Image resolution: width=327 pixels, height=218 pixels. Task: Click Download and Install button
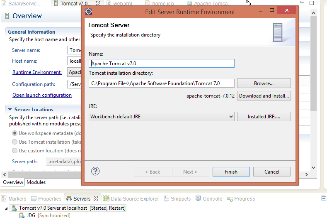(264, 96)
